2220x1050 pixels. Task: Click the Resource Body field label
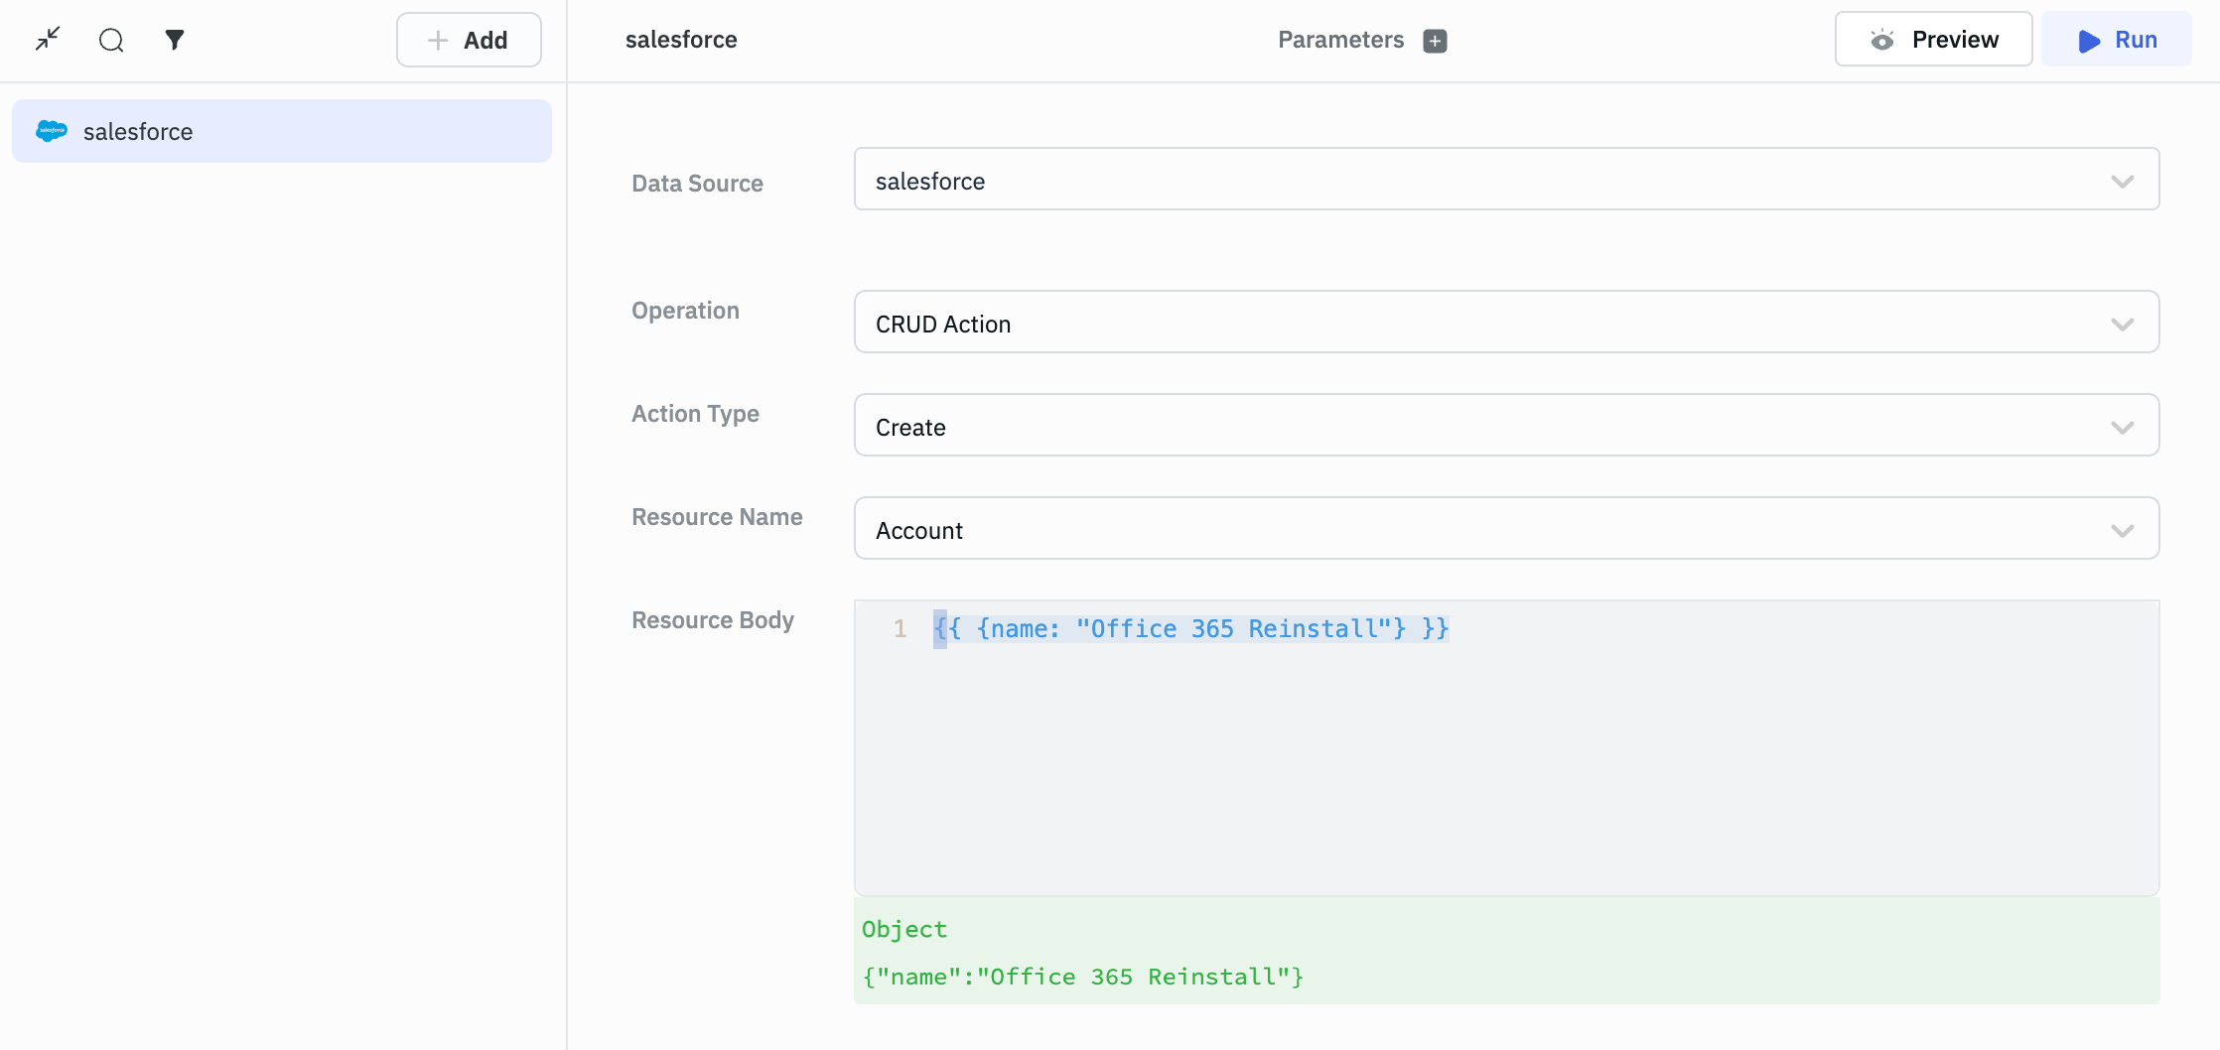[x=713, y=620]
